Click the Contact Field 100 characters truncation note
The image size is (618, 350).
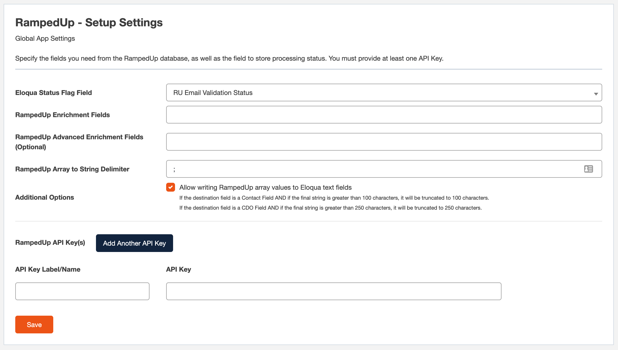coord(334,198)
